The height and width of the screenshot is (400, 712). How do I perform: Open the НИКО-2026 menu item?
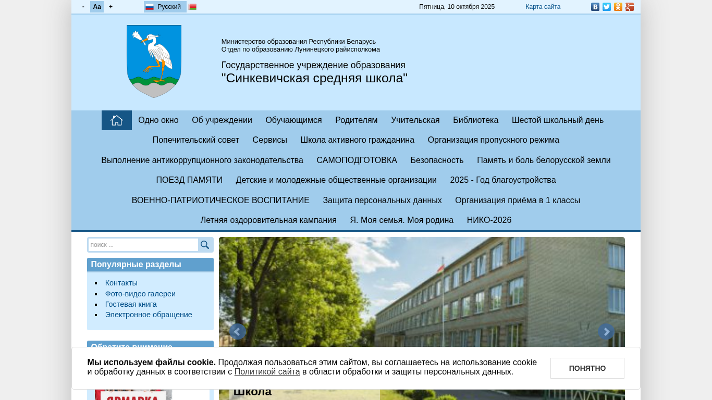(x=489, y=220)
